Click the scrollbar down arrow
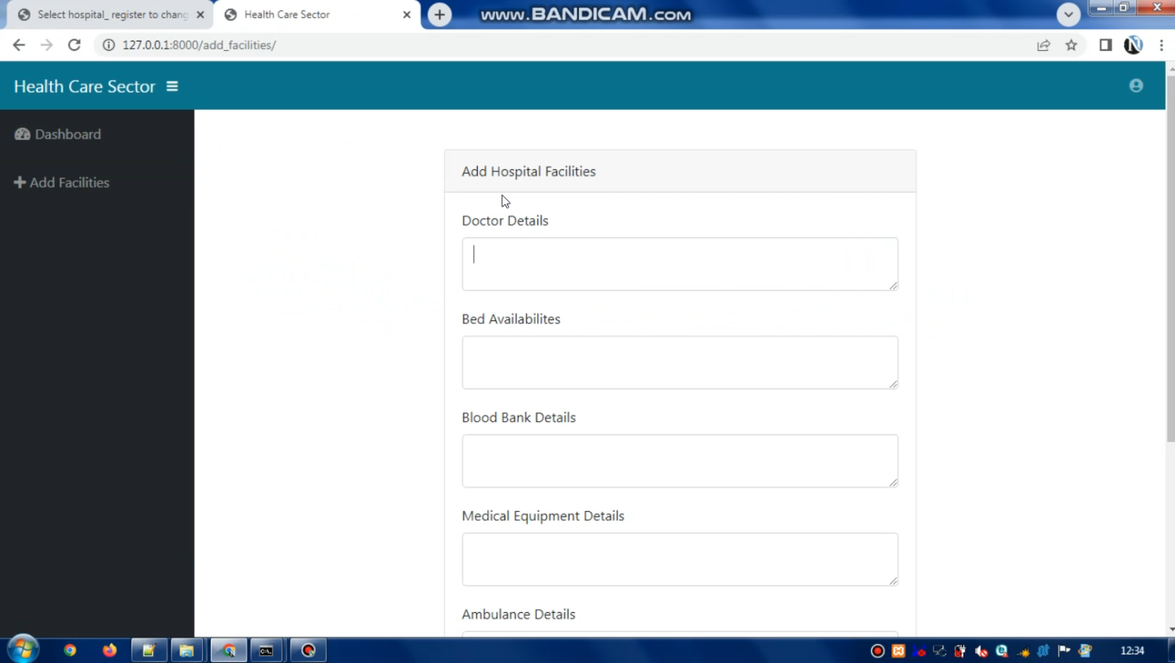 coord(1170,629)
